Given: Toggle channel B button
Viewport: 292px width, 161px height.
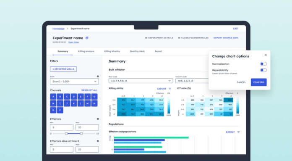Looking at the screenshot, I should coord(60,97).
